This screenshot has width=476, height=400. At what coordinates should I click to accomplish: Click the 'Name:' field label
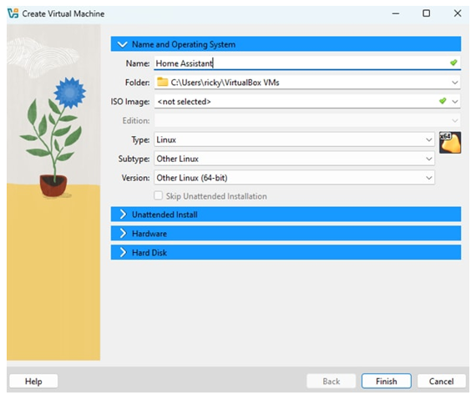pyautogui.click(x=138, y=63)
